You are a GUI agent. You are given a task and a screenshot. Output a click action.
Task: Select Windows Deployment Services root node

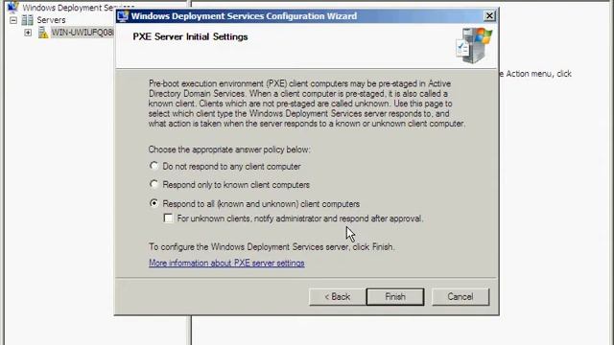79,8
